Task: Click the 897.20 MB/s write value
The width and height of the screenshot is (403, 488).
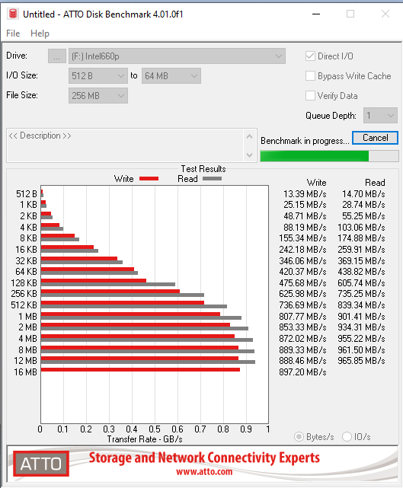Action: (x=302, y=372)
